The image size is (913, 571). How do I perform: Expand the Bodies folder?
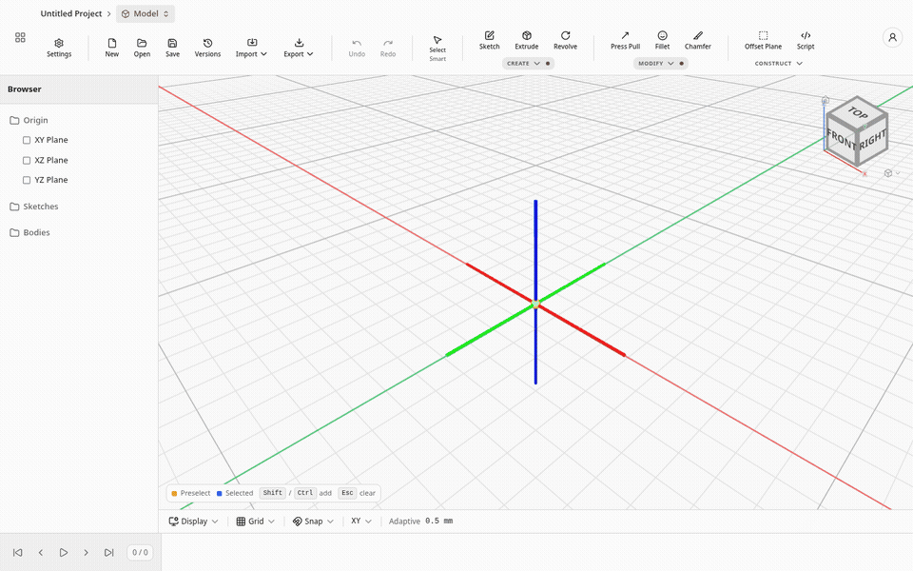(29, 232)
